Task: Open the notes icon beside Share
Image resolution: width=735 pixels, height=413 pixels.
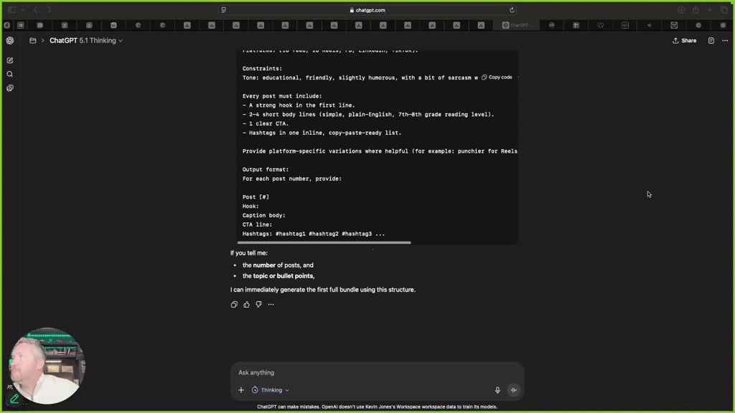Action: pyautogui.click(x=711, y=41)
